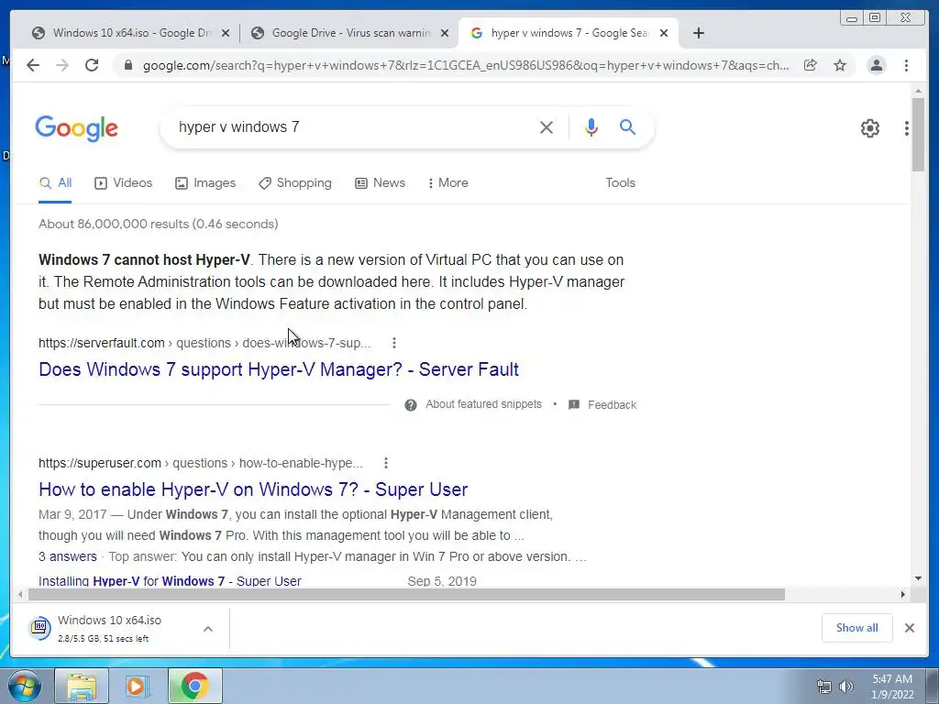Click the taskbar clock showing 5:47 AM
The width and height of the screenshot is (939, 704).
(892, 687)
